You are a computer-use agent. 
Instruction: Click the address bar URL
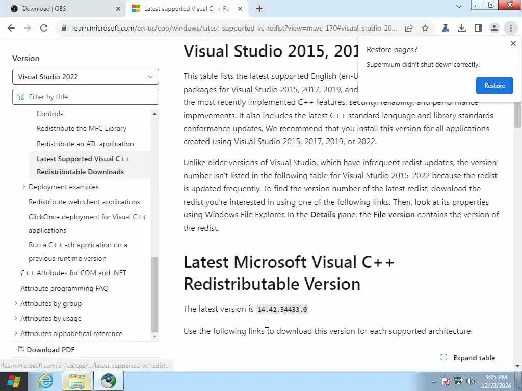click(x=234, y=29)
